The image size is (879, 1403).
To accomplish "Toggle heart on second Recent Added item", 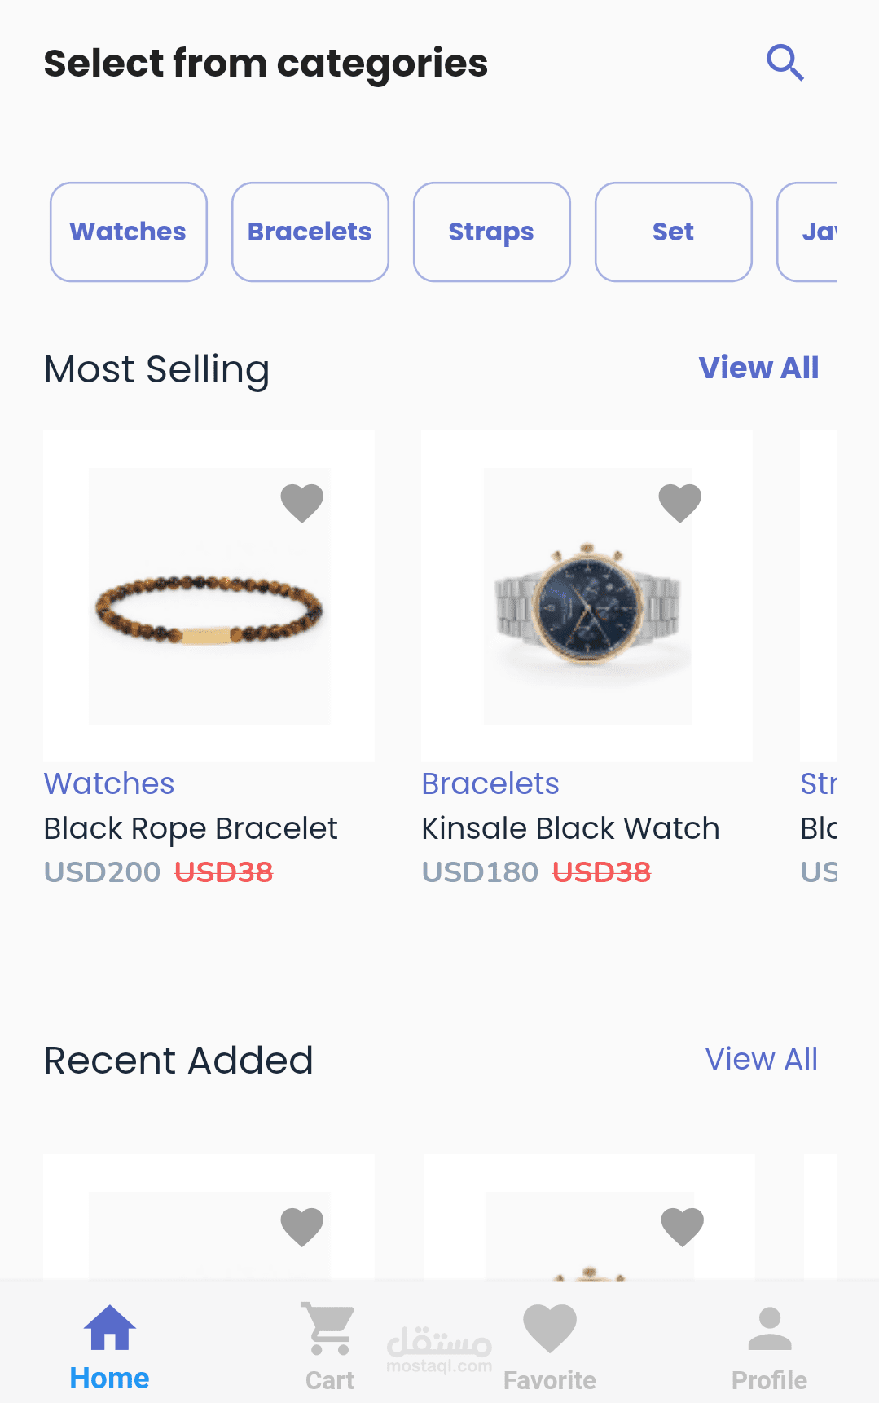I will tap(682, 1226).
